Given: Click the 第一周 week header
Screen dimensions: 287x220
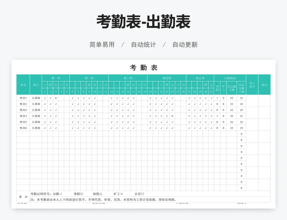Looking at the screenshot, I should [x=56, y=78].
